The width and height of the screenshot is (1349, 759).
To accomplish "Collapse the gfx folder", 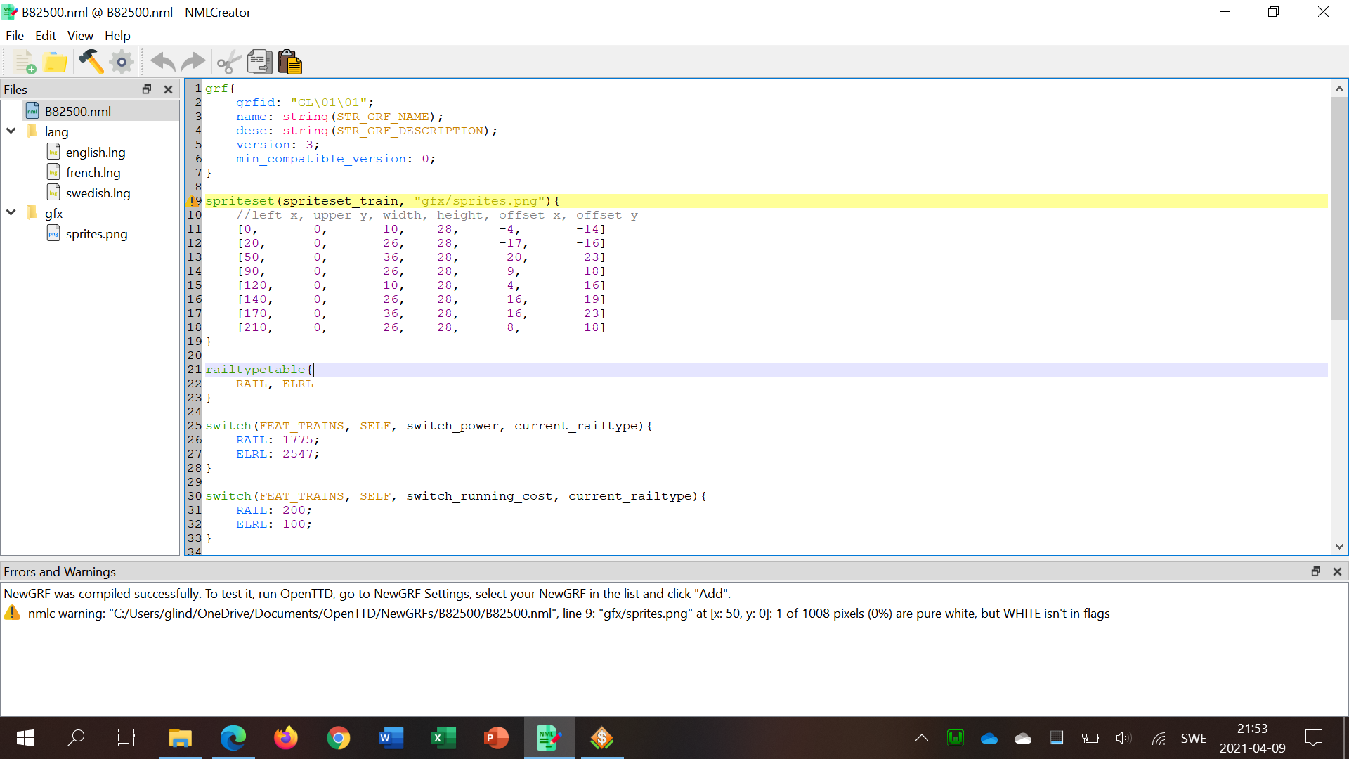I will tap(11, 213).
